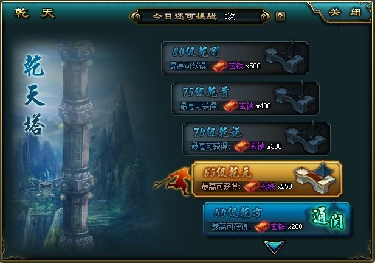Click the green 通关 cleared stamp
Screen dimensions: 375x263
(x=328, y=218)
